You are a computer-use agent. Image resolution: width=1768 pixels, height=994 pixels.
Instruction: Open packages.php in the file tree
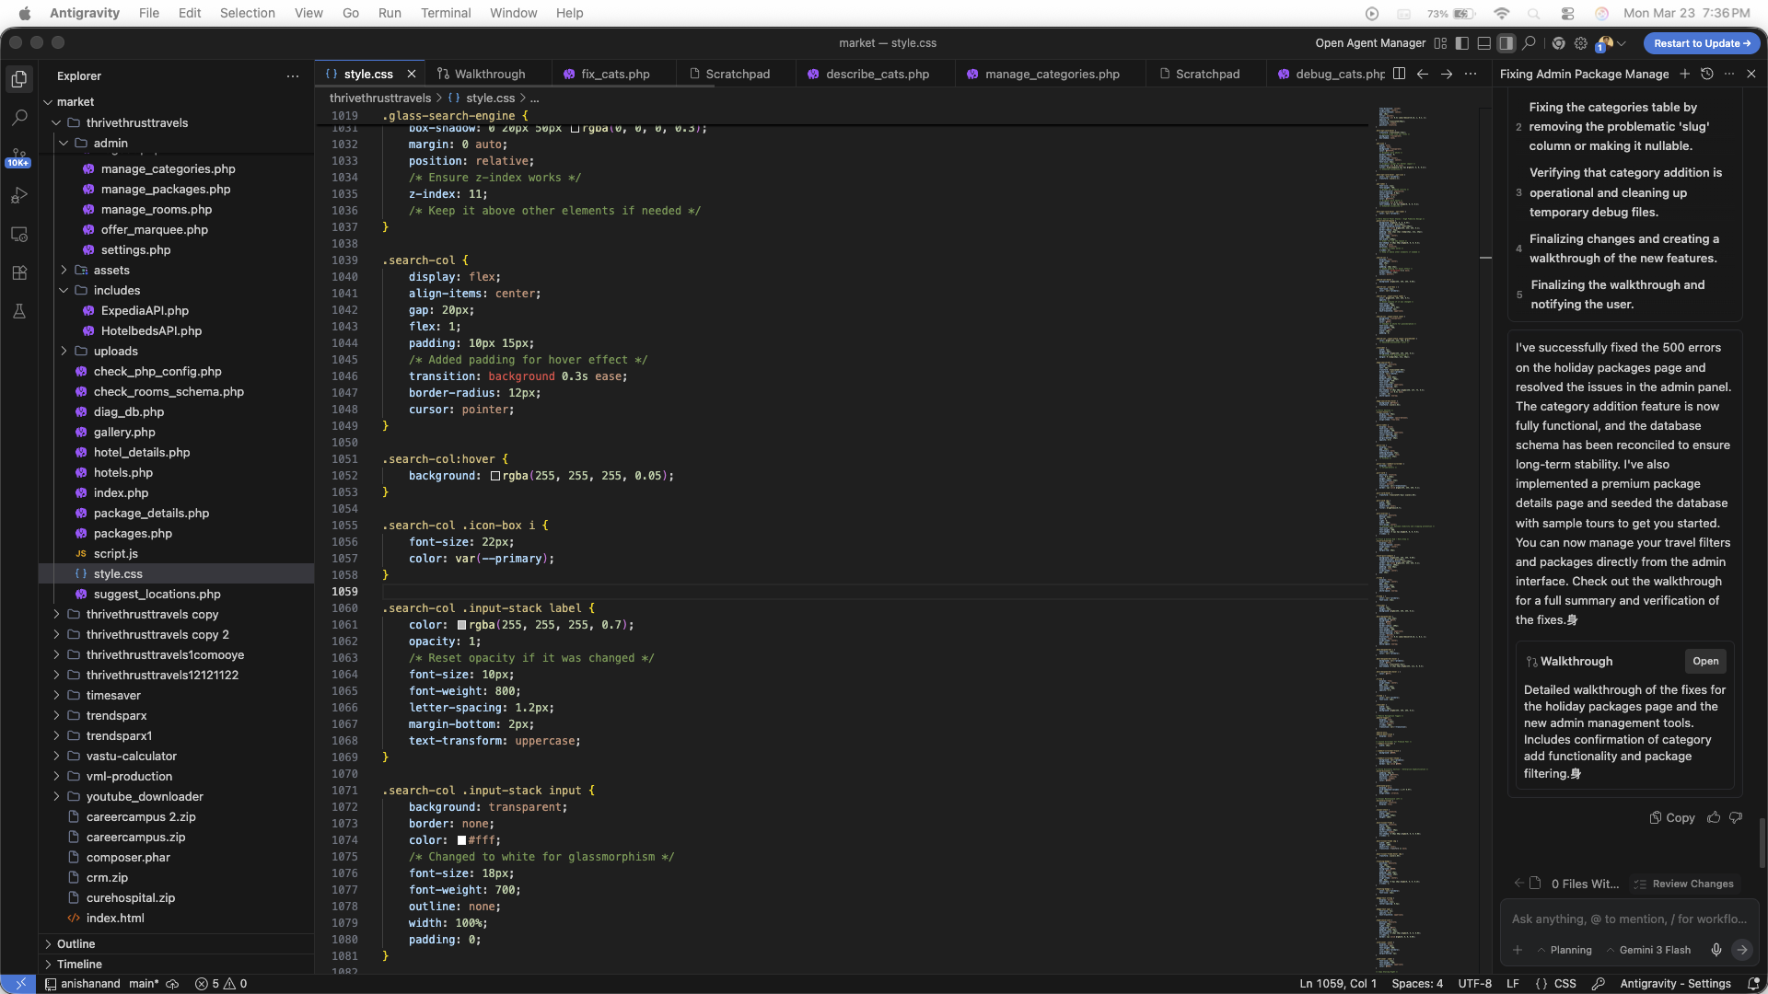(133, 533)
